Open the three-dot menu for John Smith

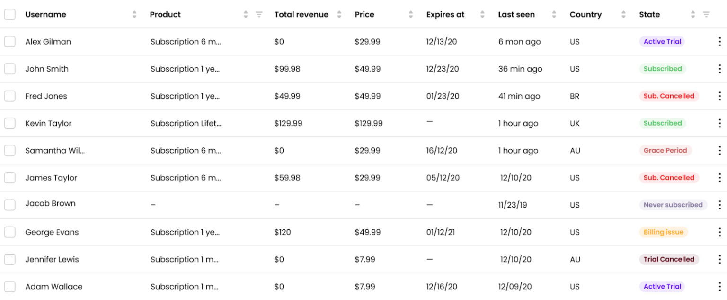click(719, 69)
